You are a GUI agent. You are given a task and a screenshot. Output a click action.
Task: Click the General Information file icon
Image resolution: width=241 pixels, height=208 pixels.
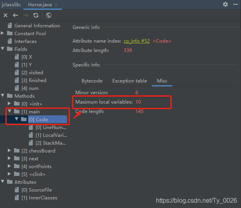[x=10, y=25]
